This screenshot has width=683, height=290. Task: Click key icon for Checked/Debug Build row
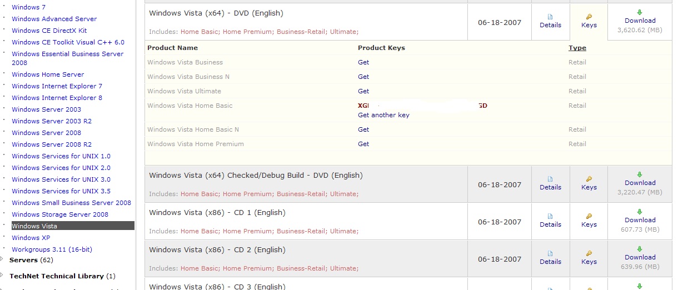pyautogui.click(x=589, y=179)
